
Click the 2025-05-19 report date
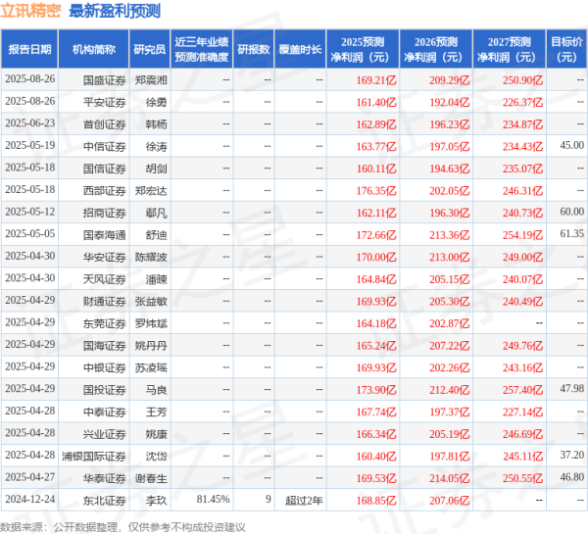point(30,145)
